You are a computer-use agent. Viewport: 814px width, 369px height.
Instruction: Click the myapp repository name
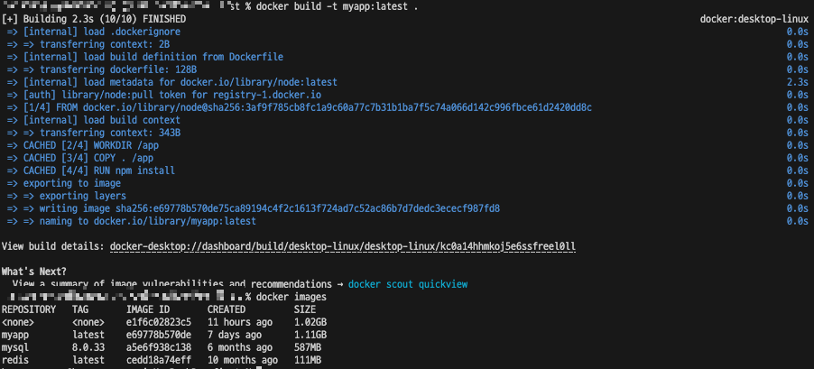coord(15,335)
